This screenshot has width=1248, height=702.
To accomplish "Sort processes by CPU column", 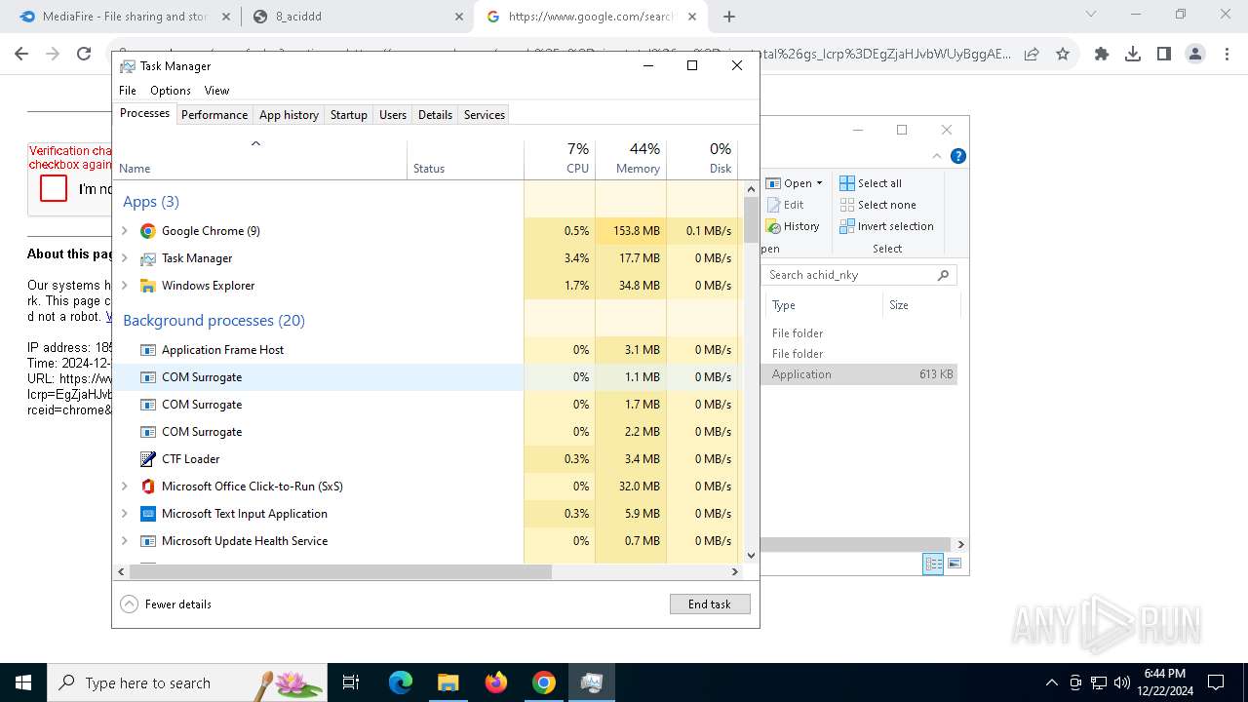I will point(560,159).
